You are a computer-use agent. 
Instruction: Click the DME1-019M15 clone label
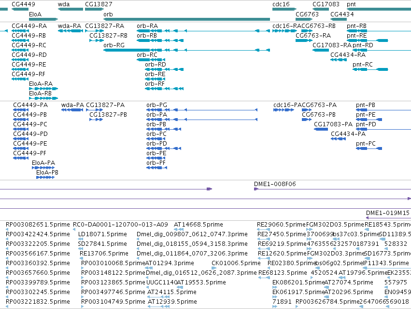tap(388, 213)
